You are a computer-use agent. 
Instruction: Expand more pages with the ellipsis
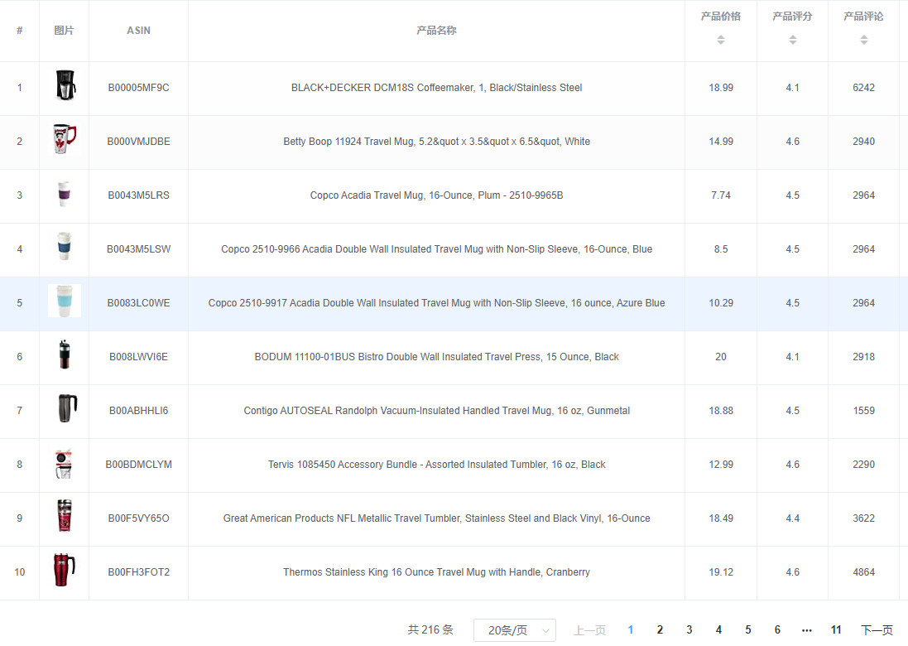point(807,630)
